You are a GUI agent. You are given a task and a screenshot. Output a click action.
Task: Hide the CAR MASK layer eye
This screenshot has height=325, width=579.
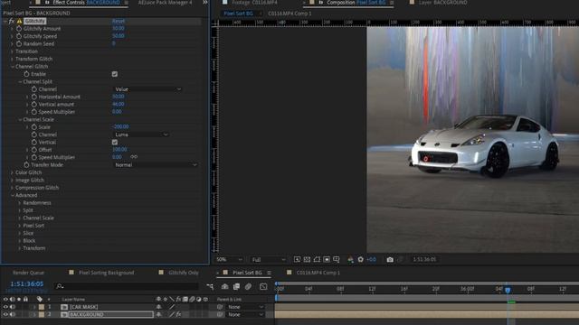pyautogui.click(x=5, y=307)
